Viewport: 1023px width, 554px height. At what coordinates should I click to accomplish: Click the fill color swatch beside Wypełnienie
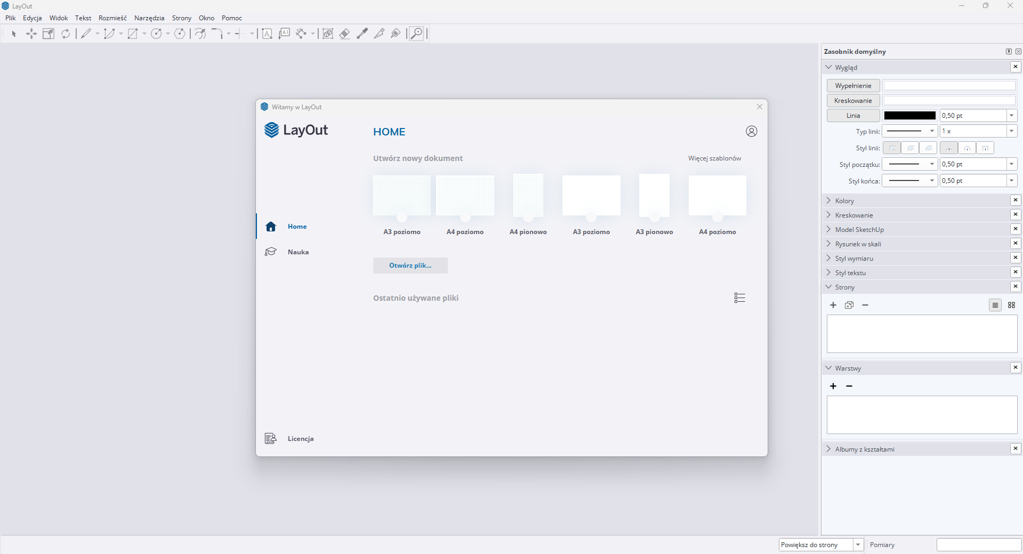pyautogui.click(x=949, y=85)
